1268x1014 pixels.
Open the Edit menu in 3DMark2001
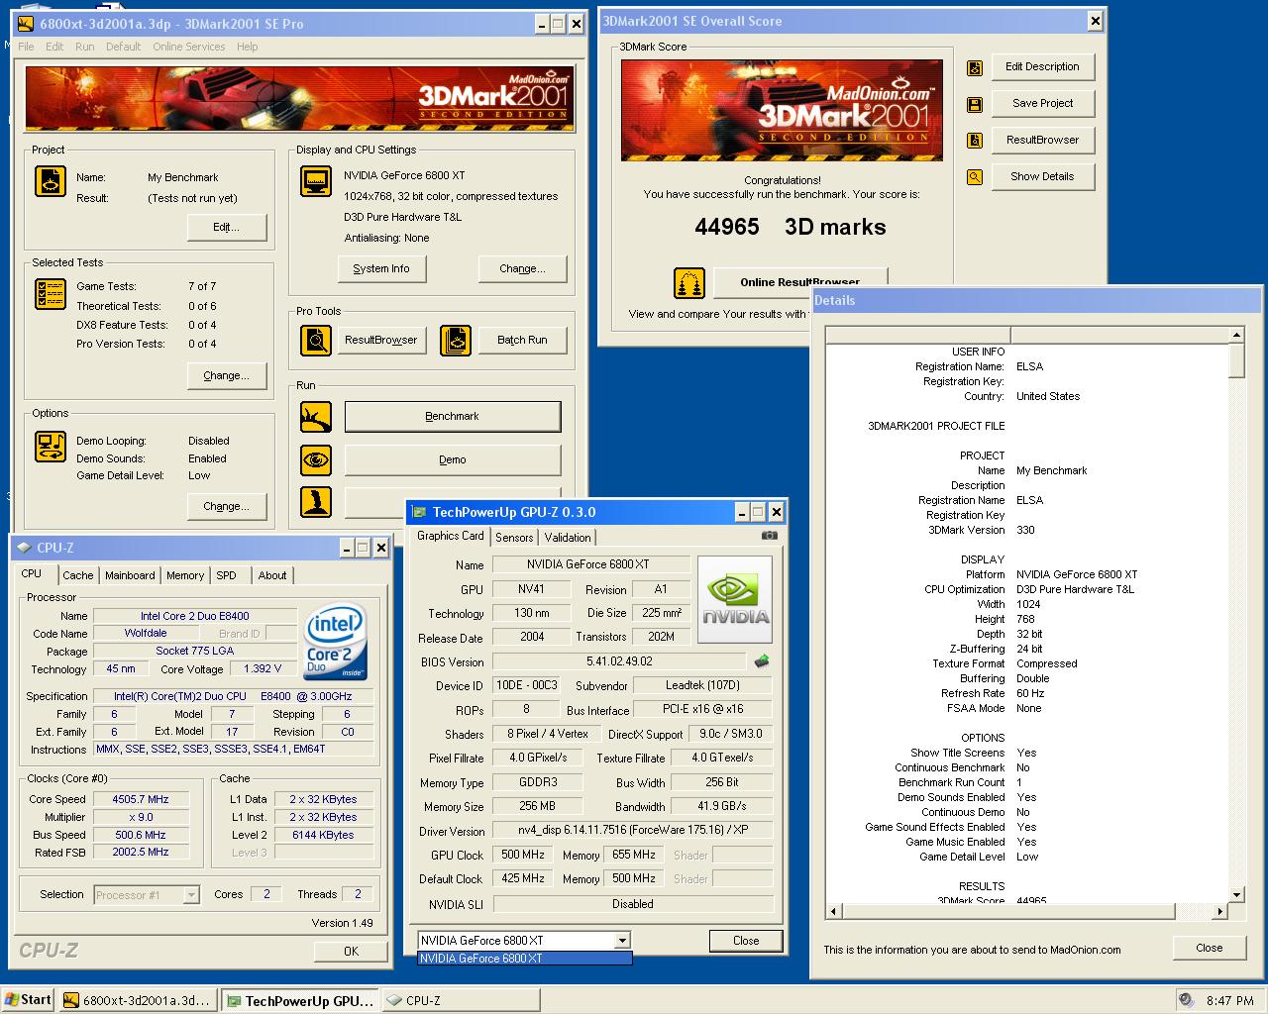[x=54, y=47]
